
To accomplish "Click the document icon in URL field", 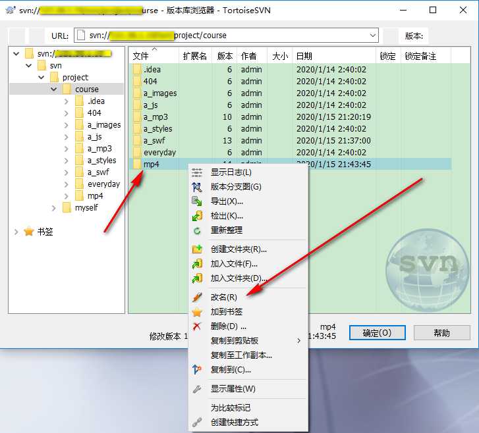I will [x=81, y=35].
